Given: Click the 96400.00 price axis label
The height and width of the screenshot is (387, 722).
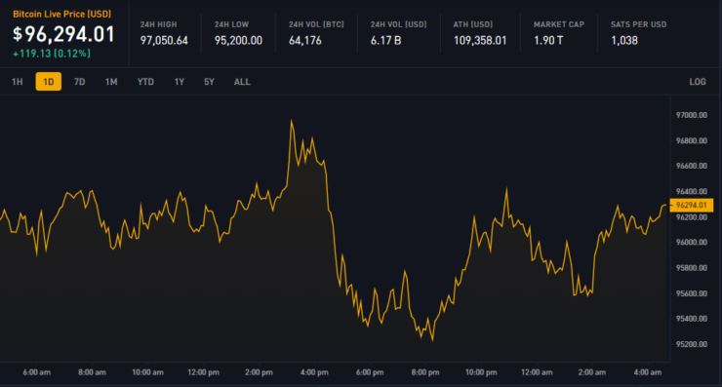Looking at the screenshot, I should click(x=692, y=191).
